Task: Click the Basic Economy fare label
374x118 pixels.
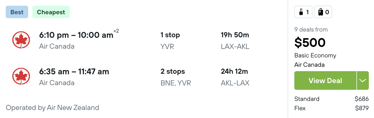Action: click(315, 56)
